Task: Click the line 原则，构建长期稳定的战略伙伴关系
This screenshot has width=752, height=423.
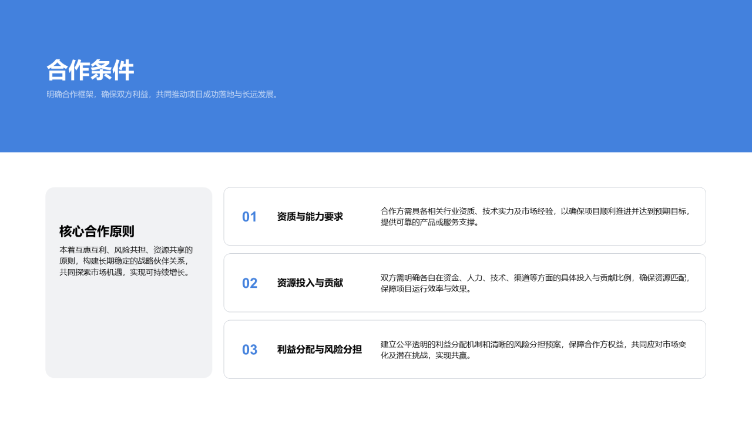Action: coord(125,261)
